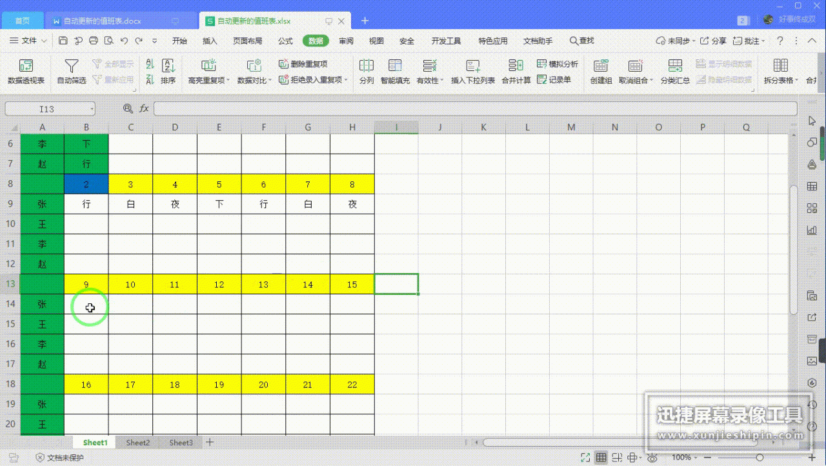
Task: Save the file using the toolbar save icon
Action: pyautogui.click(x=63, y=41)
